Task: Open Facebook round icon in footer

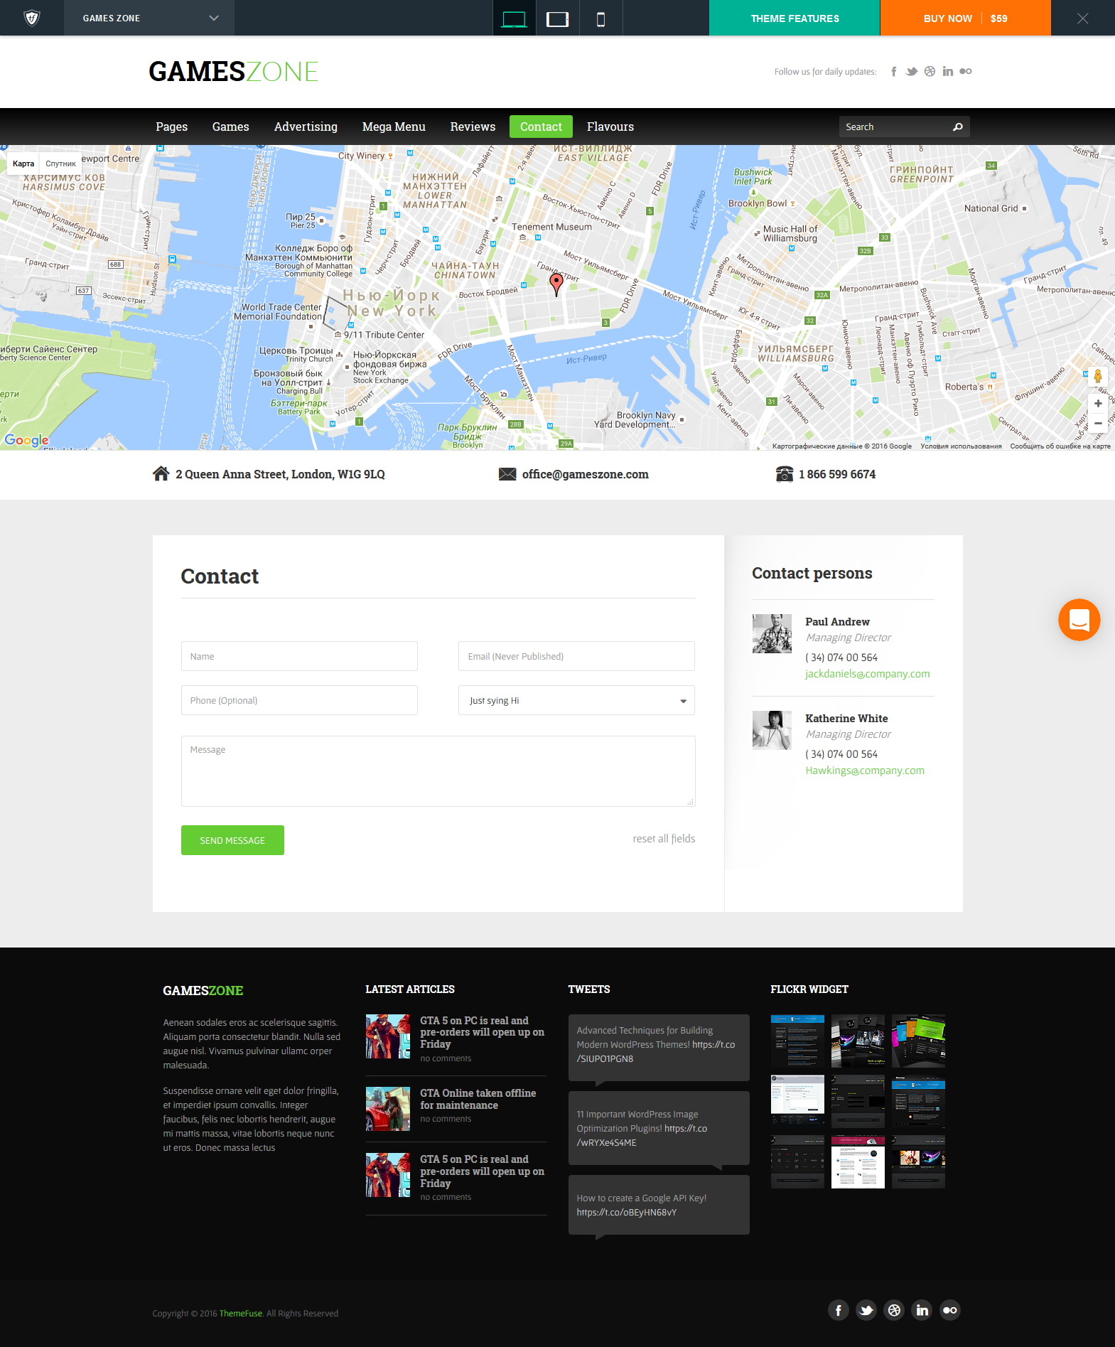Action: (839, 1310)
